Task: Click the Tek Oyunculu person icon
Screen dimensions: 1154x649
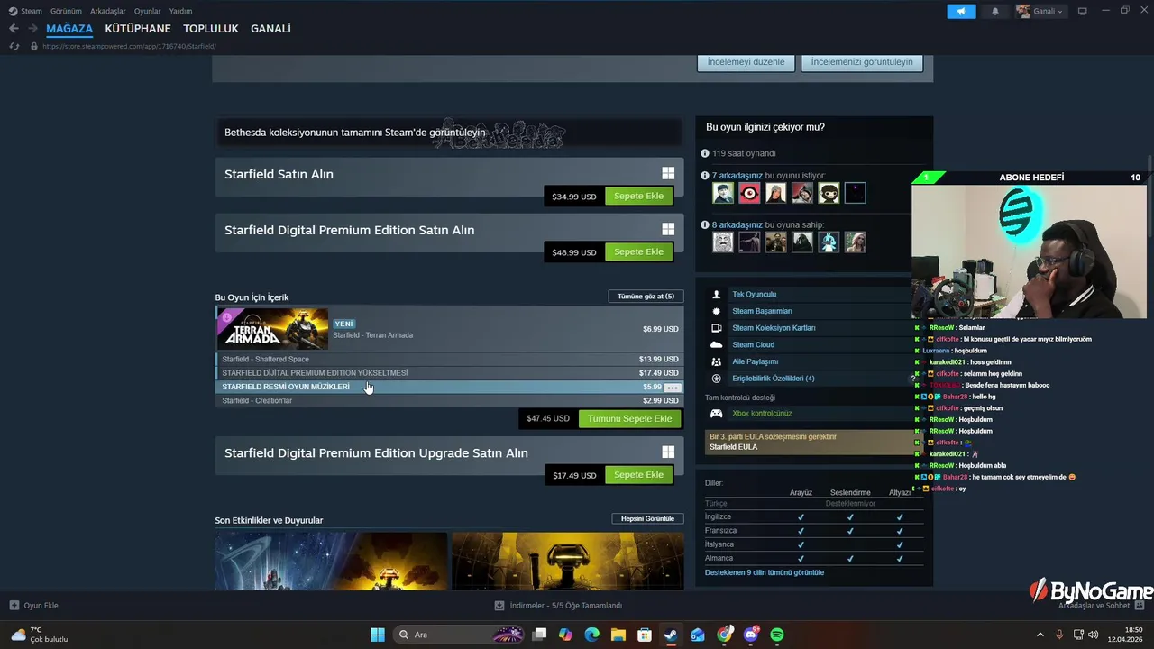Action: click(717, 294)
